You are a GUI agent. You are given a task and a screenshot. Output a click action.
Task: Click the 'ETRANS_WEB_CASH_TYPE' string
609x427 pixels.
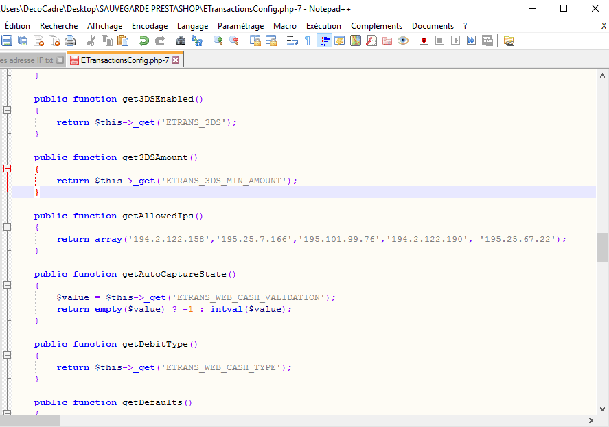(221, 367)
